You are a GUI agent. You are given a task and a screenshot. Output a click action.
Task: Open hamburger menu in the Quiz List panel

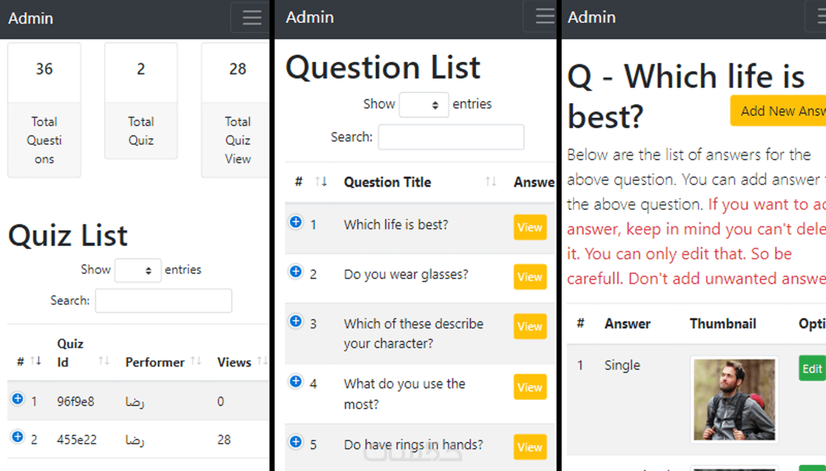(x=252, y=18)
